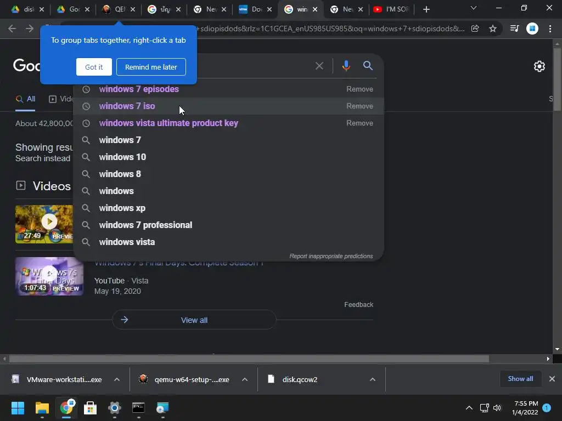562x421 pixels.
Task: Close the downloads bar
Action: [x=552, y=379]
